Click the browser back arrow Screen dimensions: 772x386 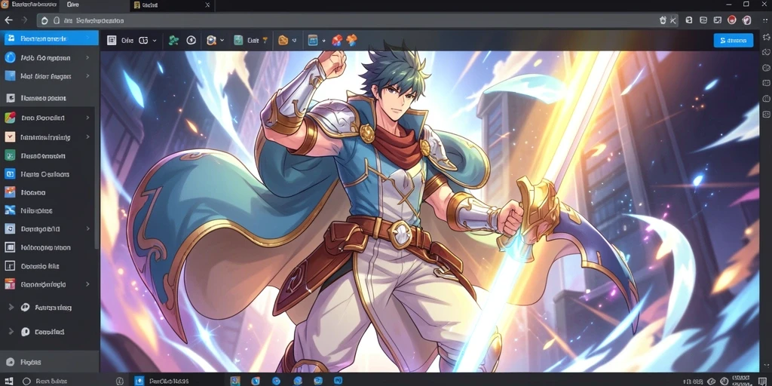point(8,20)
